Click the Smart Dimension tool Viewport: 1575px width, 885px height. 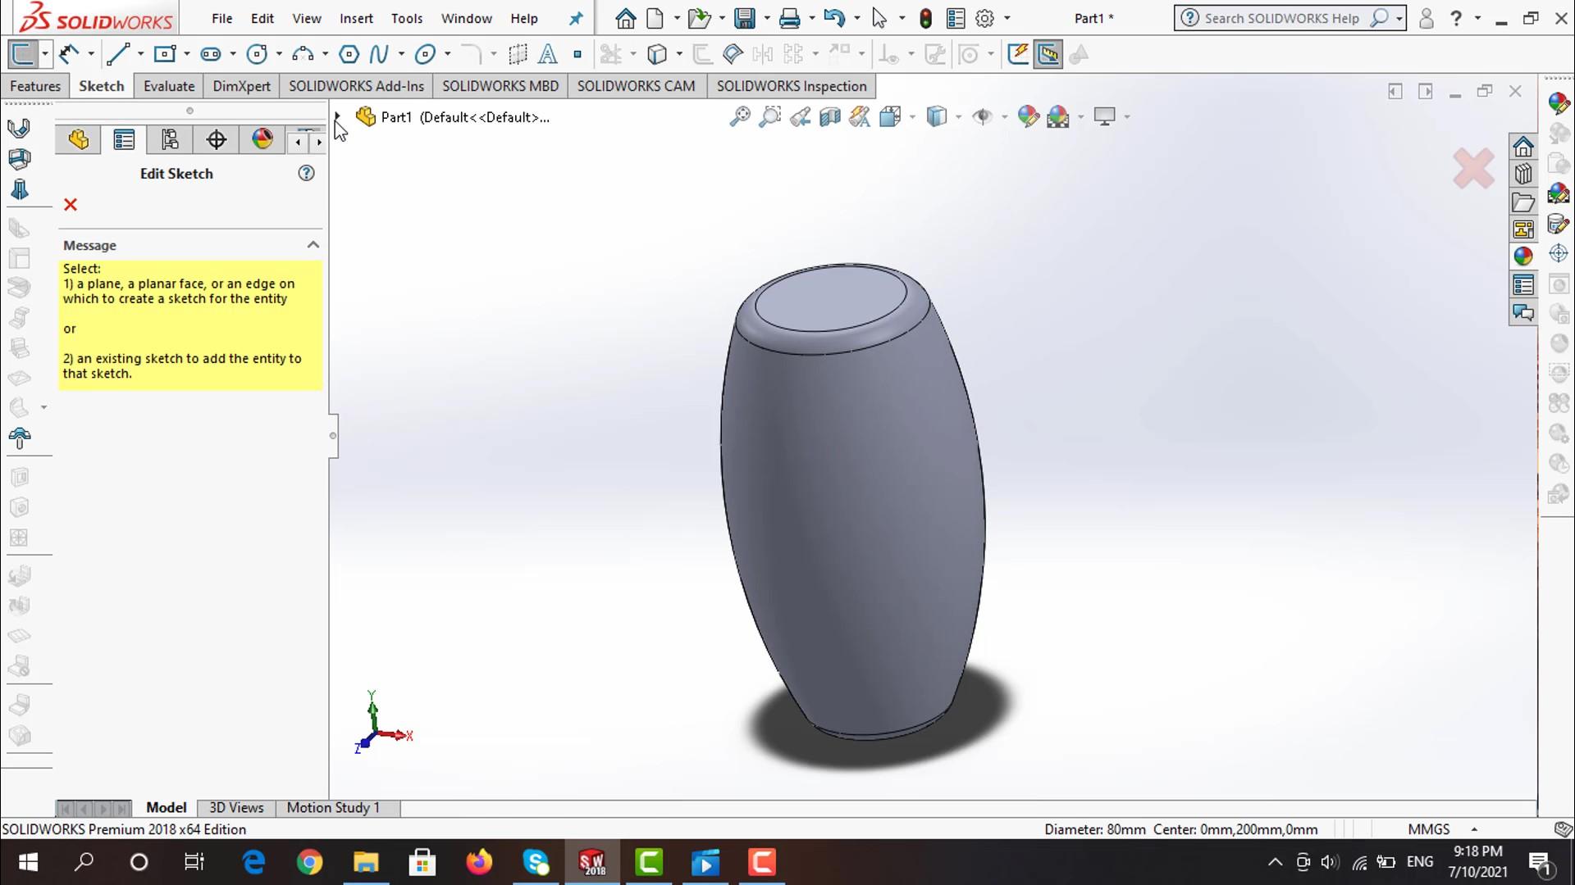[x=70, y=55]
